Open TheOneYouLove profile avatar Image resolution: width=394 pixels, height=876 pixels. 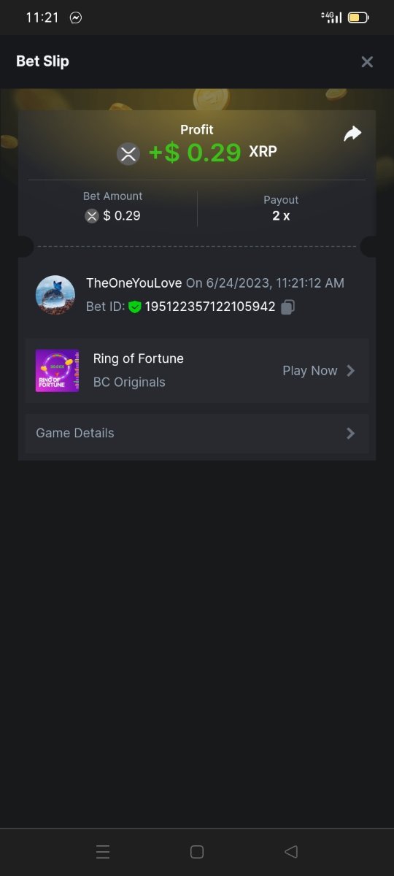55,295
